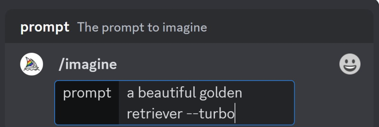Click the bold prompt heading in the hint bar
Viewport: 379px width, 127px height.
[45, 27]
